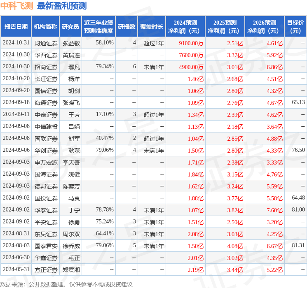
Task: Click researcher name 黄瑞连
Action: [71, 55]
